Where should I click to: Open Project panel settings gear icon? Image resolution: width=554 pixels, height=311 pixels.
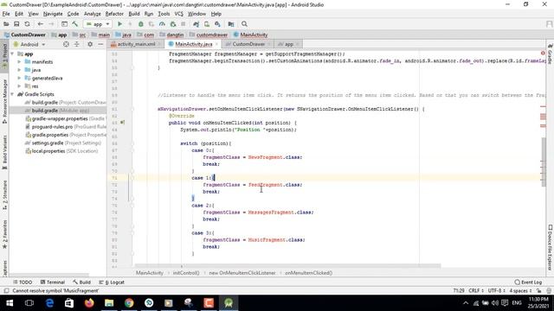tap(90, 44)
